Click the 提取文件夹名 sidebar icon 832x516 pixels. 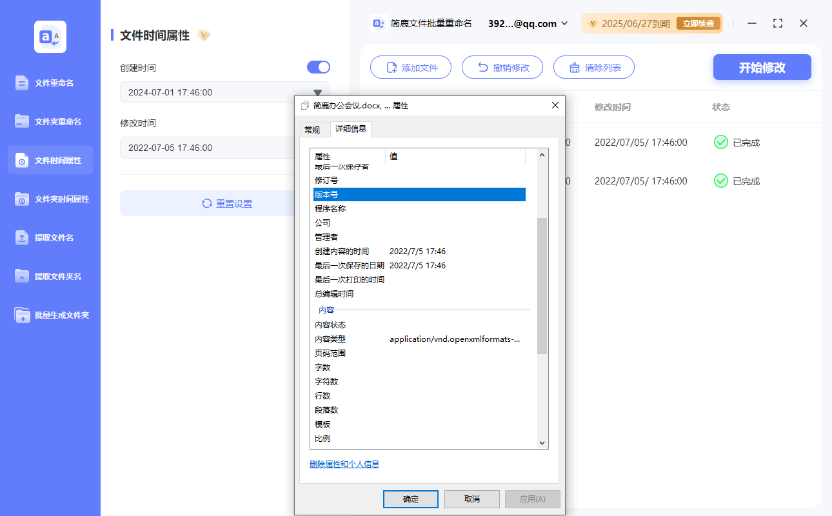point(22,276)
